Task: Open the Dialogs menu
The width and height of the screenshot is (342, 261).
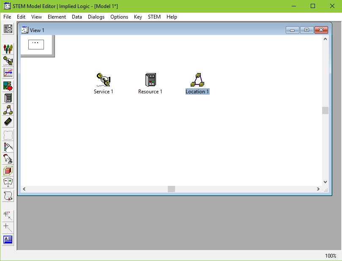Action: 96,17
